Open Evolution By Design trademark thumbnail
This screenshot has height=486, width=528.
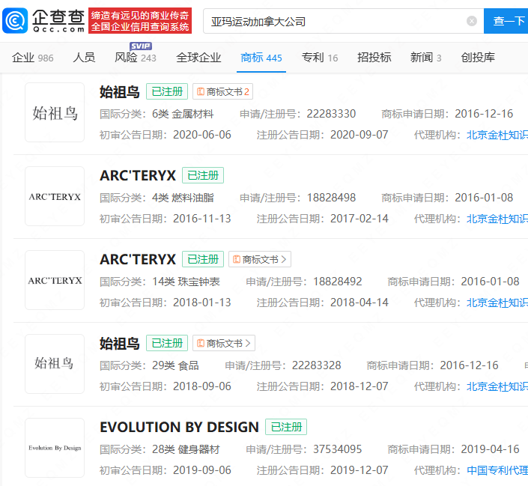click(x=55, y=448)
